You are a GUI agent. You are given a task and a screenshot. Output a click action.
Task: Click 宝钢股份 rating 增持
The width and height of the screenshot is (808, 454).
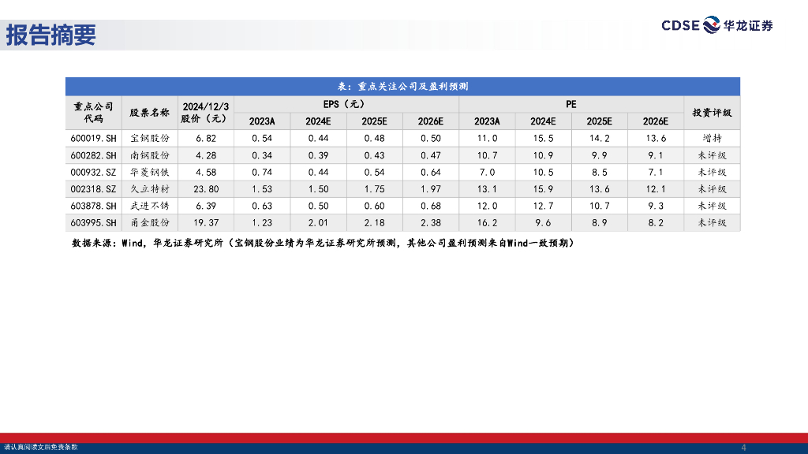(x=712, y=139)
